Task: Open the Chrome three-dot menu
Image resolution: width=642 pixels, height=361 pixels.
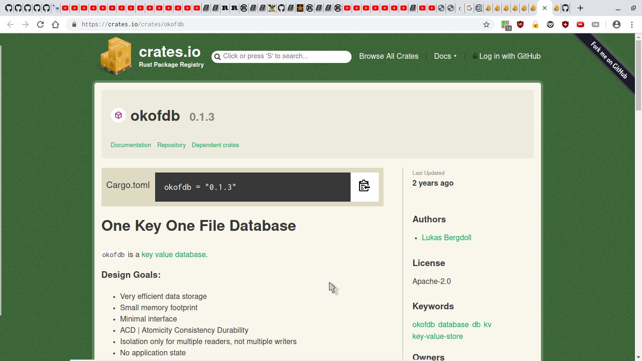Action: pyautogui.click(x=632, y=24)
